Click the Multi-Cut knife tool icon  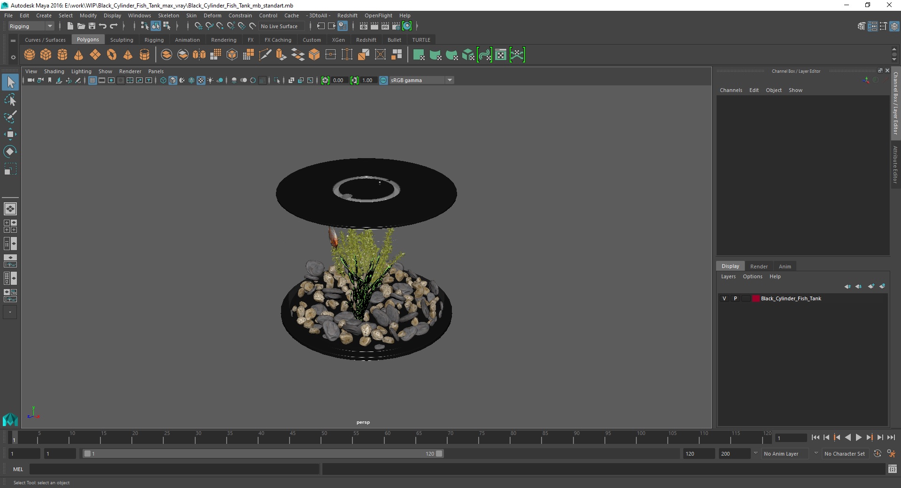click(265, 55)
